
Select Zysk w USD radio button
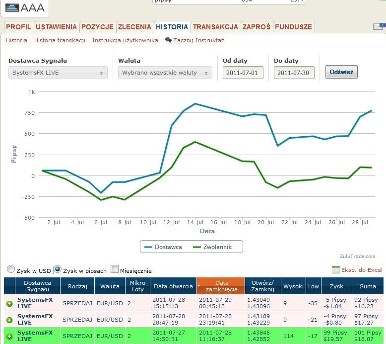pos(11,269)
